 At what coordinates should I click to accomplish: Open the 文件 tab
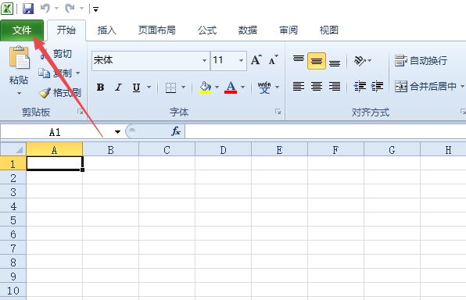[x=22, y=30]
